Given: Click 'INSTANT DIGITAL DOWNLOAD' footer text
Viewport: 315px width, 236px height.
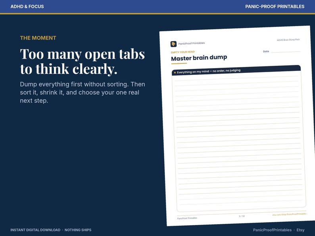Looking at the screenshot, I should coord(35,230).
